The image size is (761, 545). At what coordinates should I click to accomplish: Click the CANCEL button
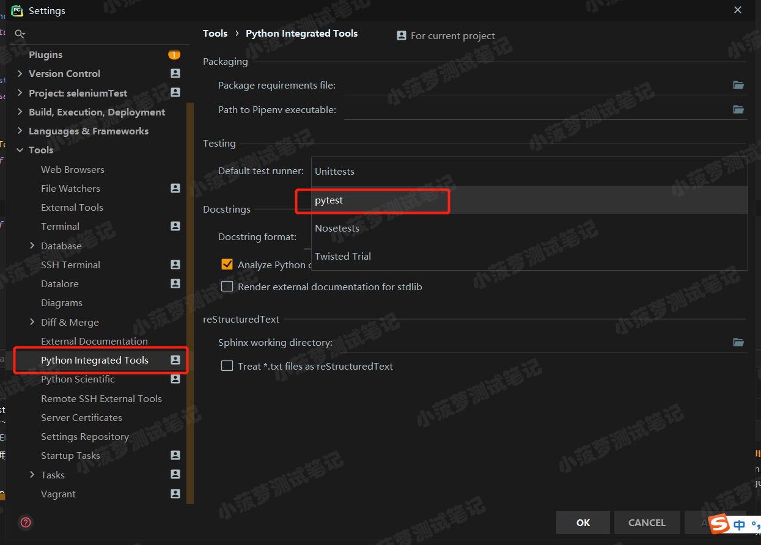[647, 522]
